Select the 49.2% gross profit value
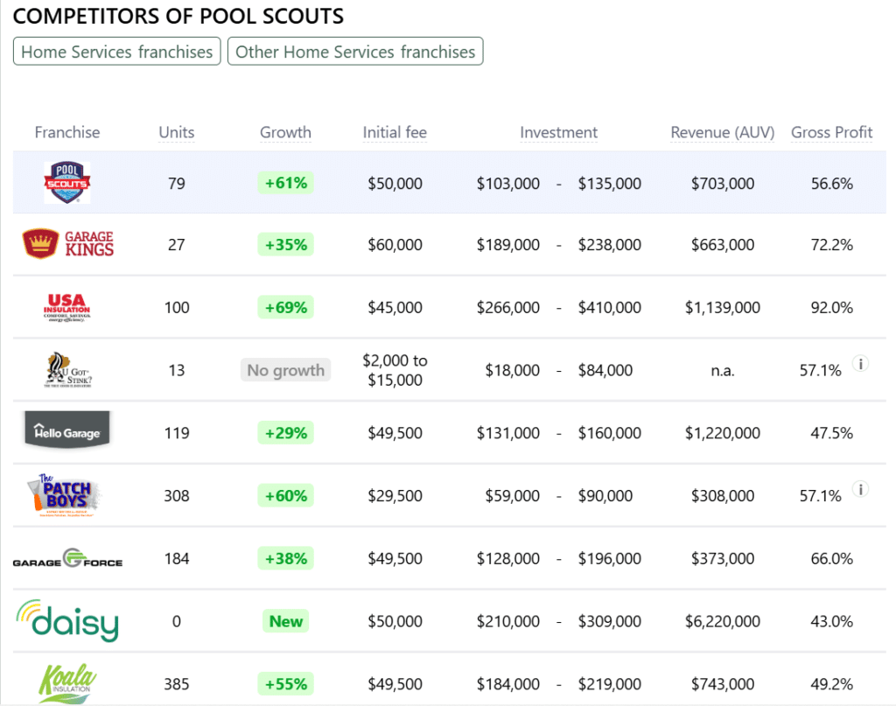The height and width of the screenshot is (706, 896). point(832,684)
